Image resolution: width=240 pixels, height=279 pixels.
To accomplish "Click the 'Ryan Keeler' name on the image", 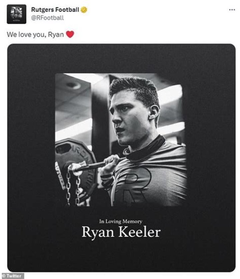I will pos(121,232).
